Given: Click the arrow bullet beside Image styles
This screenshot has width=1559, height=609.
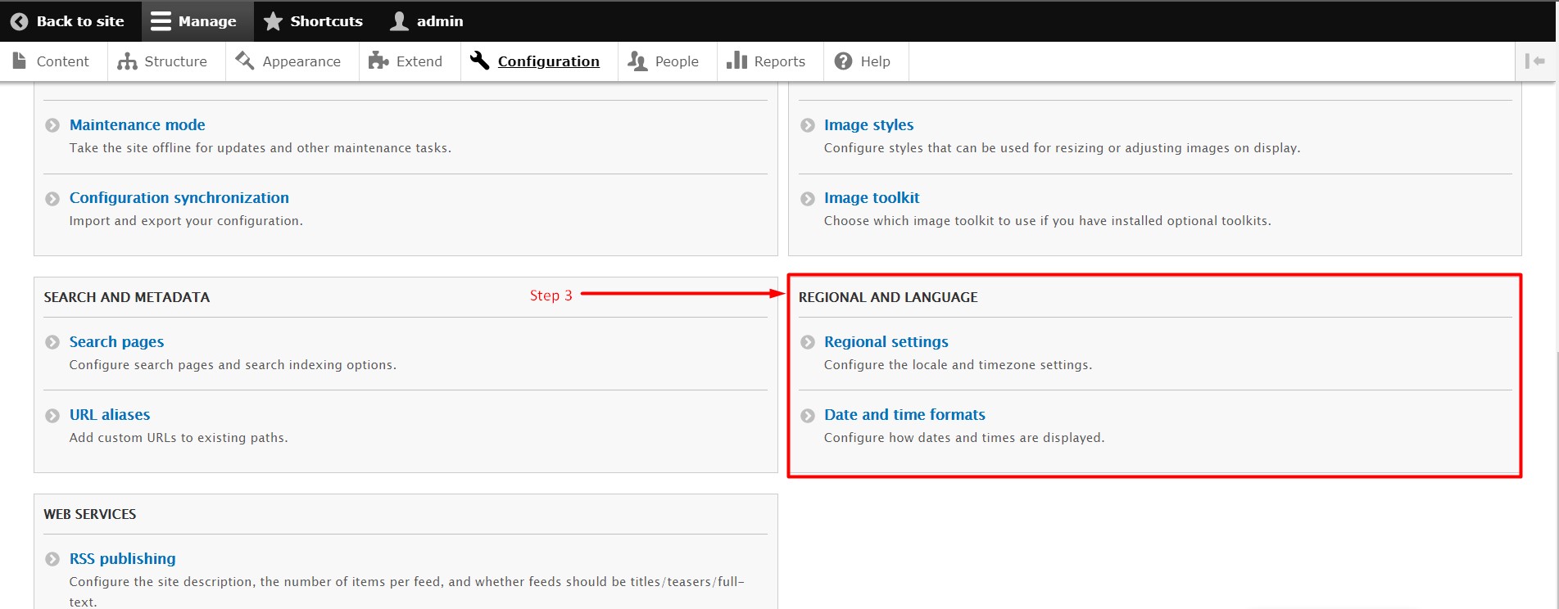Looking at the screenshot, I should click(808, 125).
